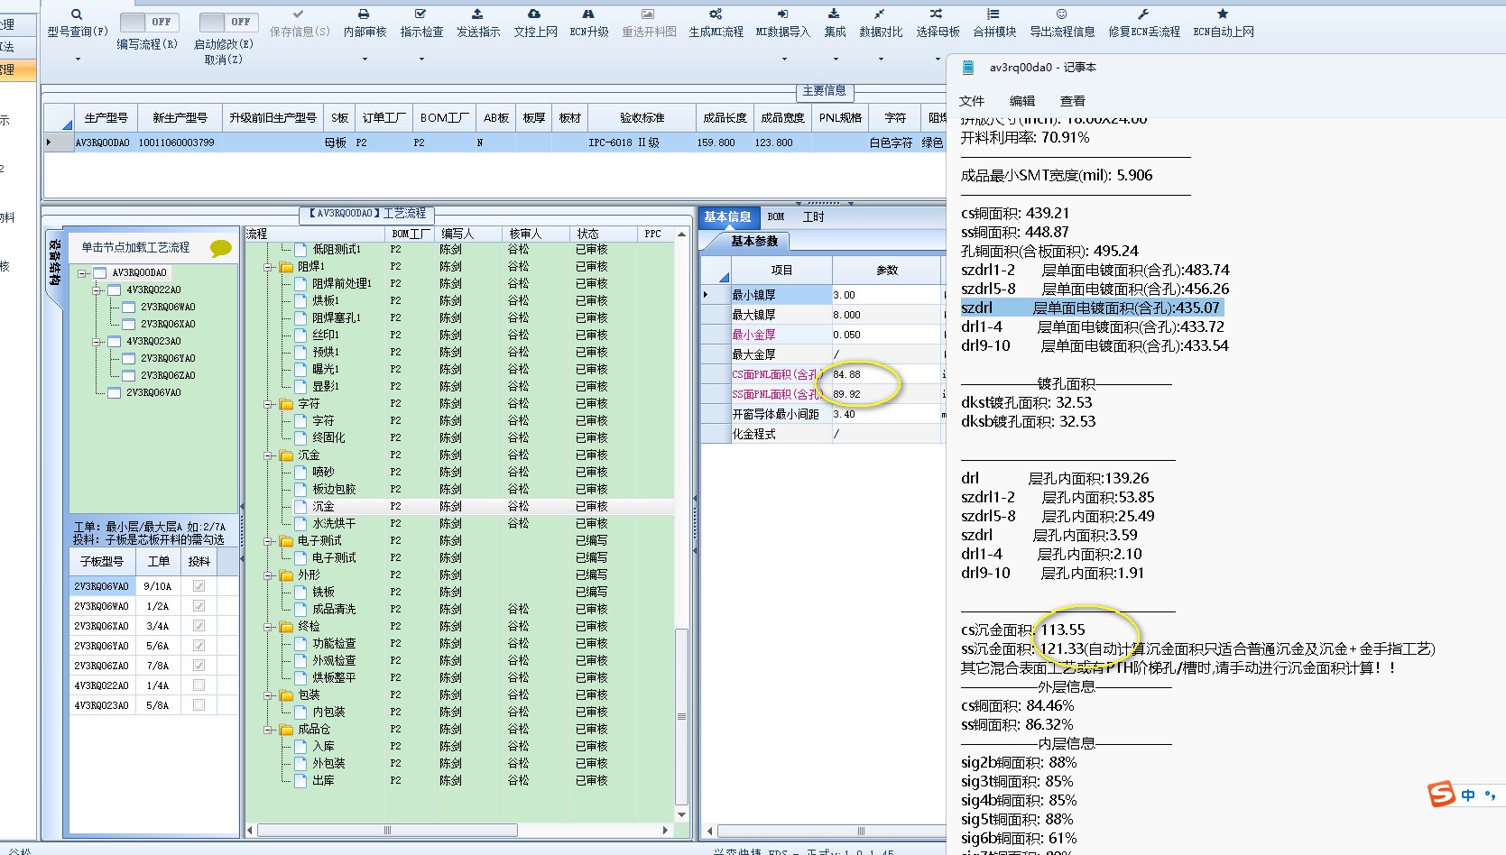This screenshot has height=855, width=1506.
Task: Click the Notepad app icon in title bar
Action: tap(969, 68)
